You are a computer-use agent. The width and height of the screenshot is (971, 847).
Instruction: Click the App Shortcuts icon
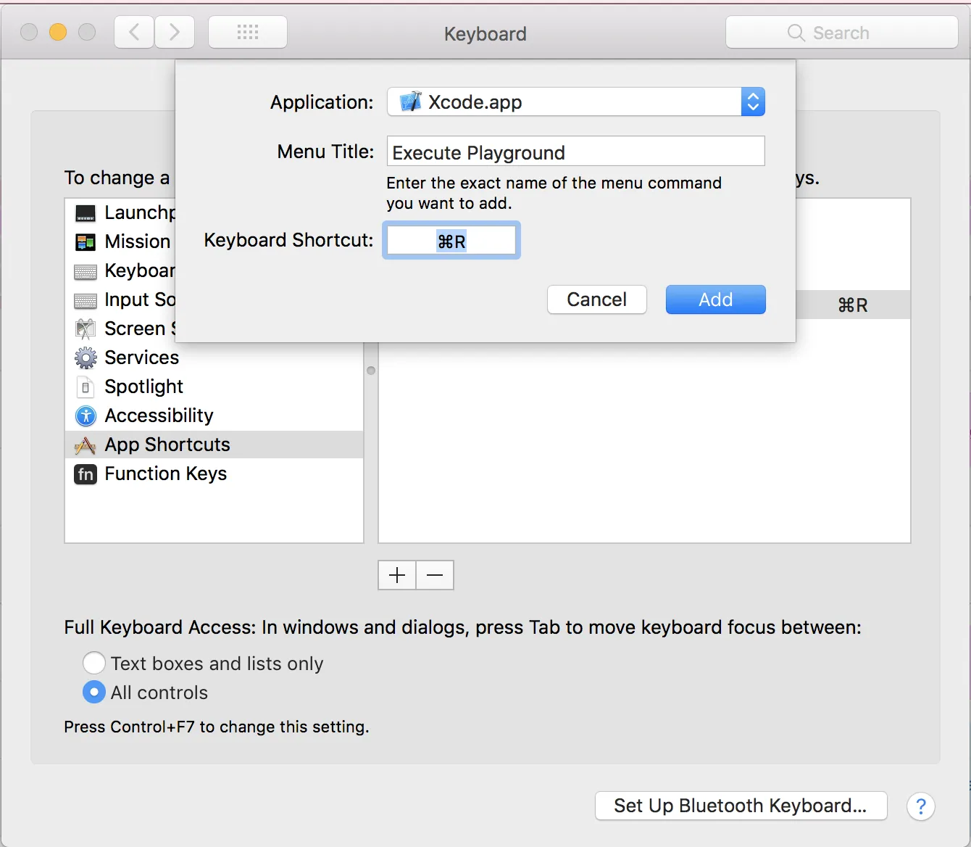(x=86, y=445)
